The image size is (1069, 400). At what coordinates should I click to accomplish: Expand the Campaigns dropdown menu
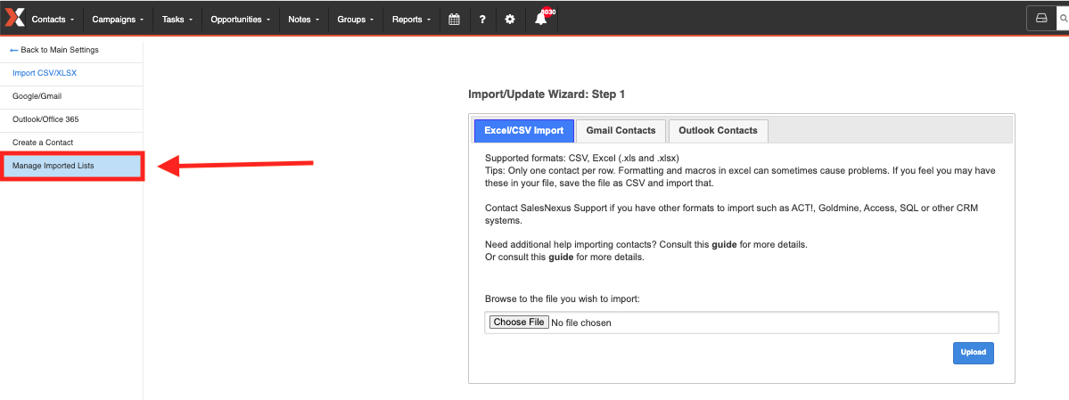pos(118,19)
